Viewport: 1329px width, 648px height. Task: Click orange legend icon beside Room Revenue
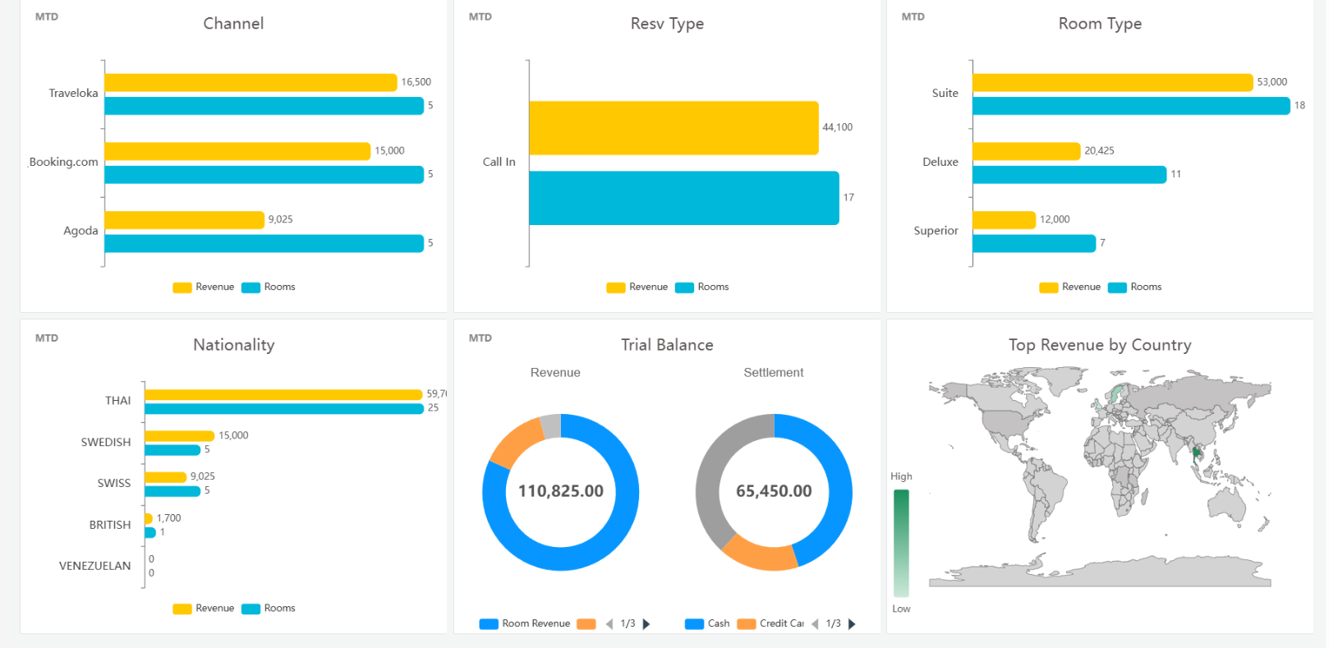coord(586,624)
